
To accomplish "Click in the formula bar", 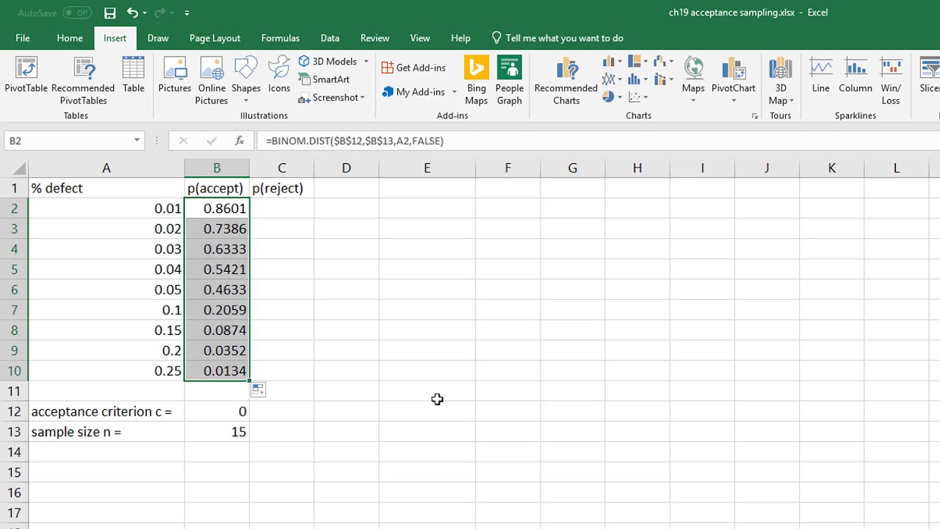I will pos(599,140).
